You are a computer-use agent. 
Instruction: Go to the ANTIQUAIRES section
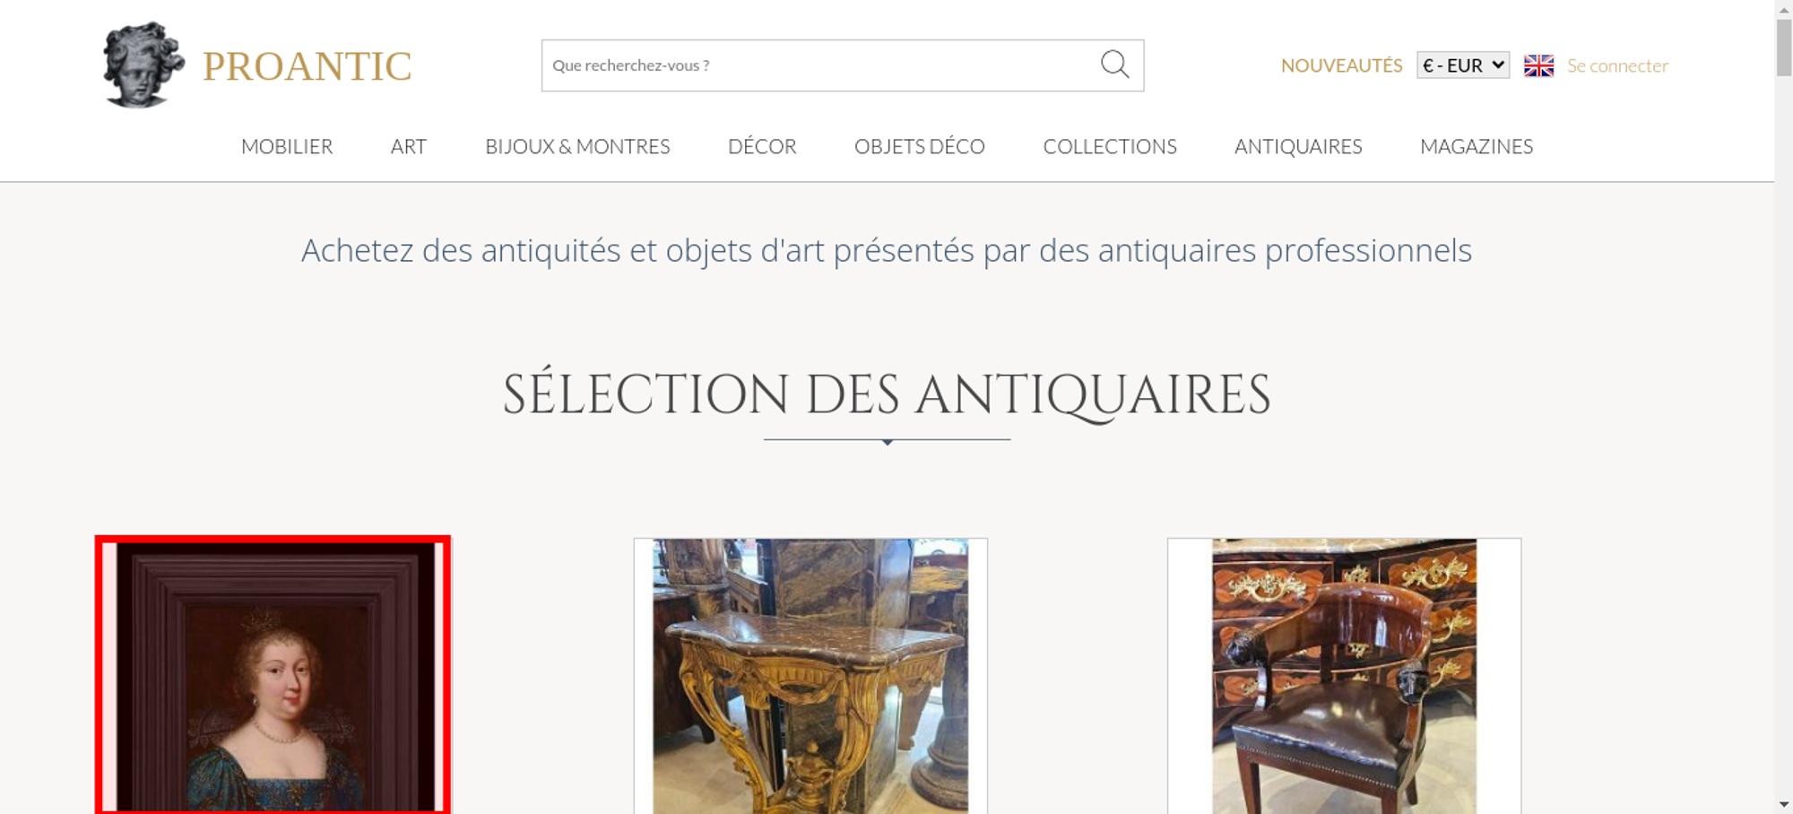(1298, 146)
